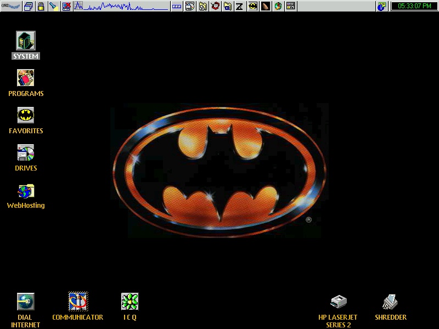Click the colorful character tray icon

[278, 6]
